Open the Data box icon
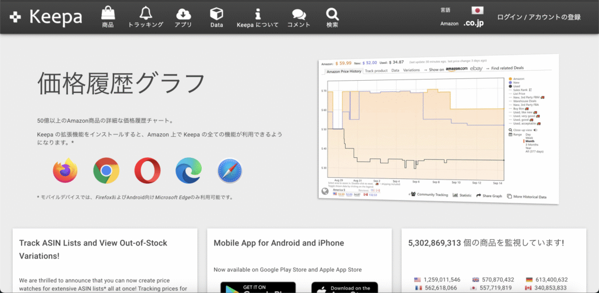The height and width of the screenshot is (293, 599). coord(216,18)
